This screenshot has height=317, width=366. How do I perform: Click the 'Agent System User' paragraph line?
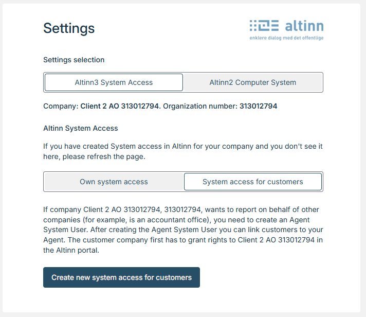pos(72,229)
